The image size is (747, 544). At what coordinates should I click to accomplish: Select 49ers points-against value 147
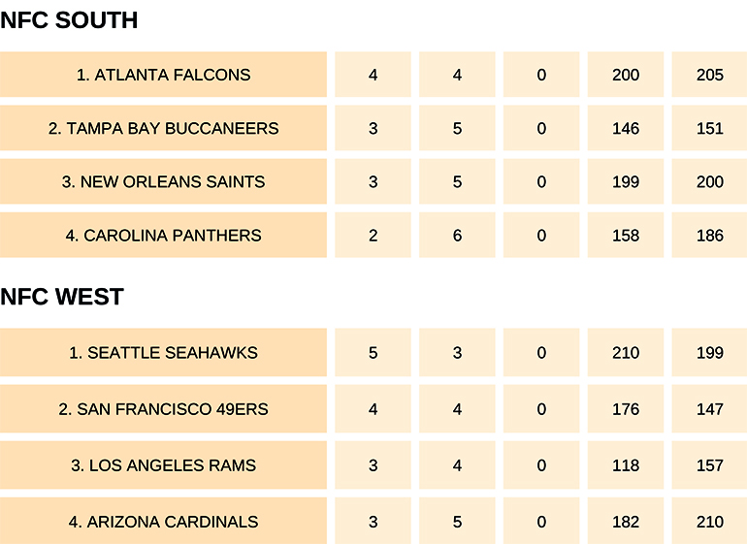click(x=709, y=409)
